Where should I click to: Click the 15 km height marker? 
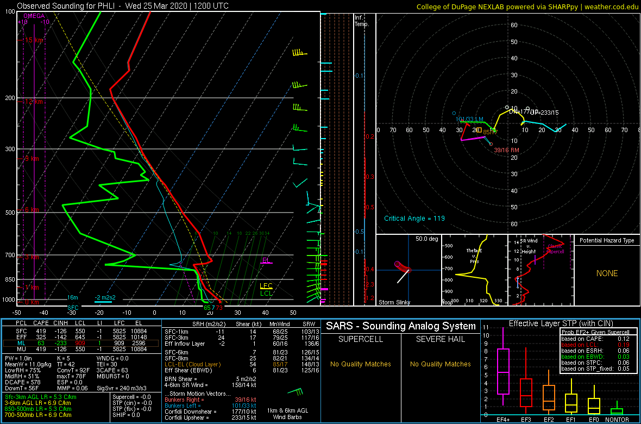click(34, 40)
